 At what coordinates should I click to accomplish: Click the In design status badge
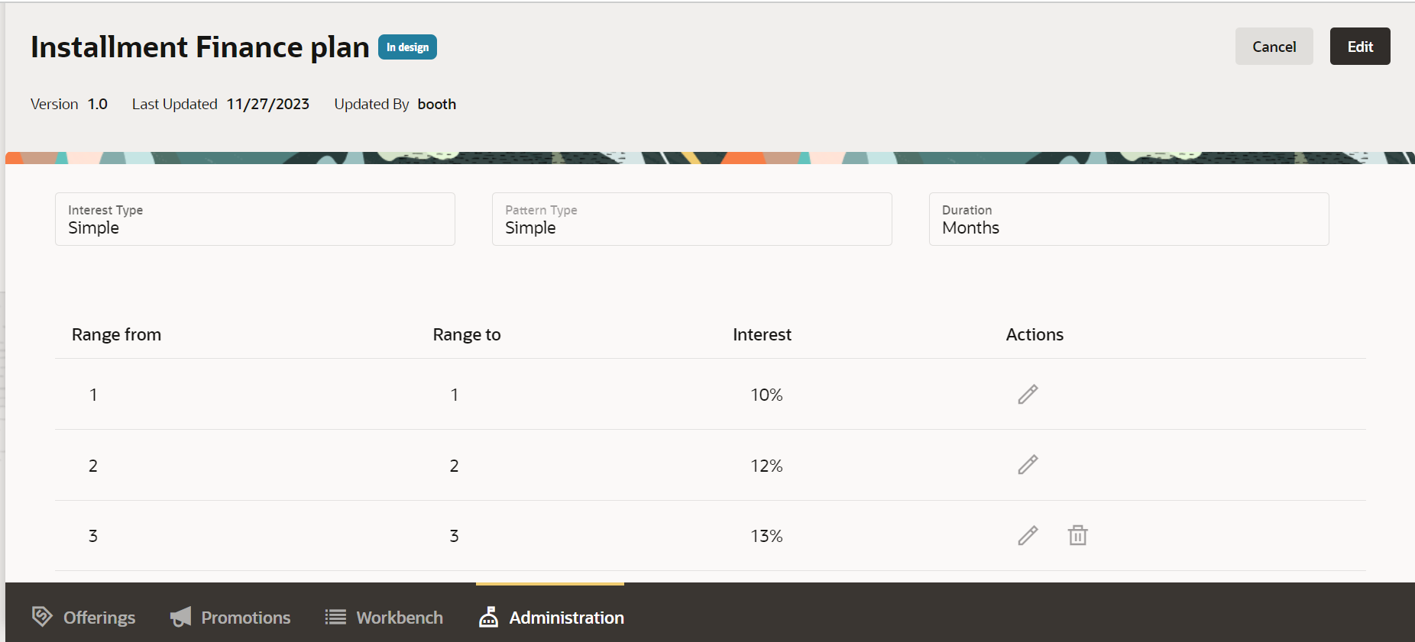point(407,47)
